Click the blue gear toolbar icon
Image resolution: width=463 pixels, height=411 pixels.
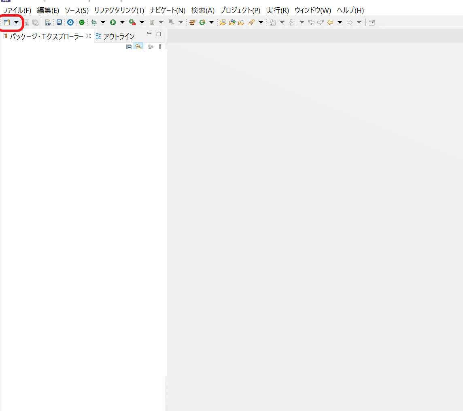coord(70,22)
